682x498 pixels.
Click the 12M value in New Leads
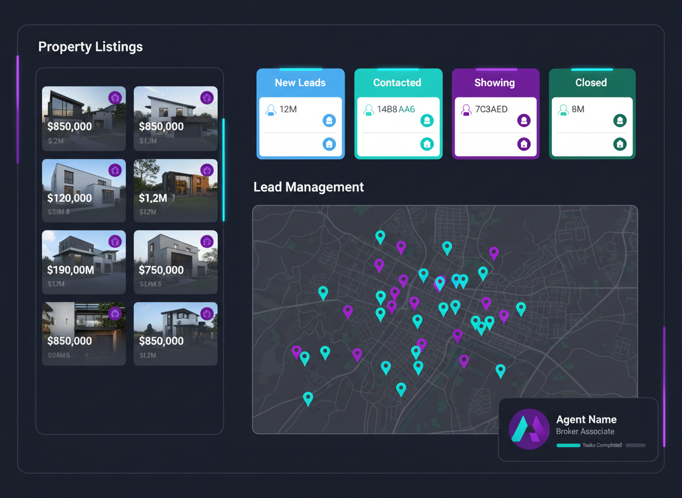point(288,110)
